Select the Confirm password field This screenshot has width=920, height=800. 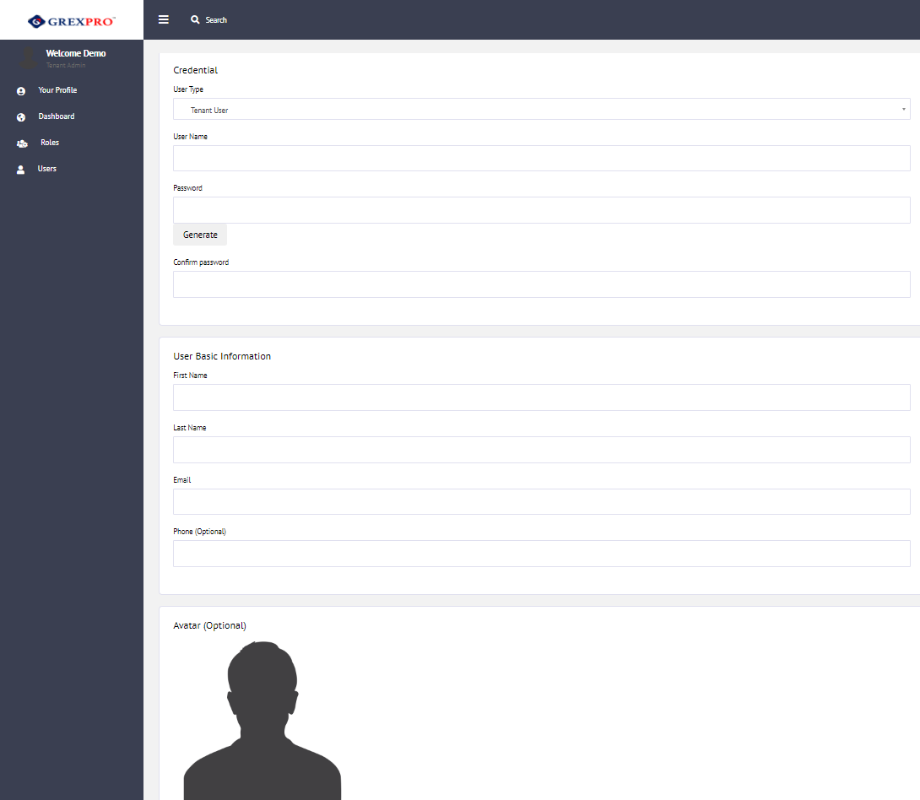541,284
